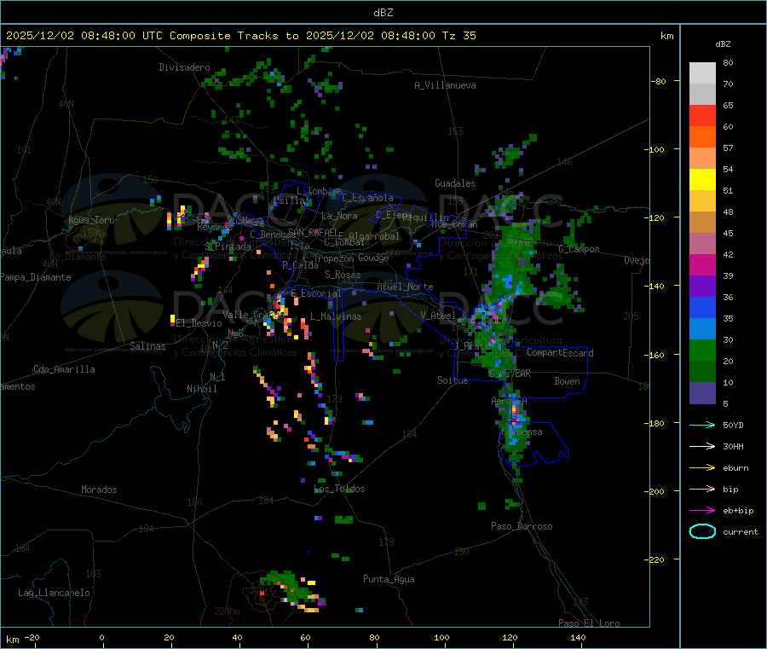The width and height of the screenshot is (767, 649).
Task: Click the 0 km x-axis label
Action: tap(101, 637)
